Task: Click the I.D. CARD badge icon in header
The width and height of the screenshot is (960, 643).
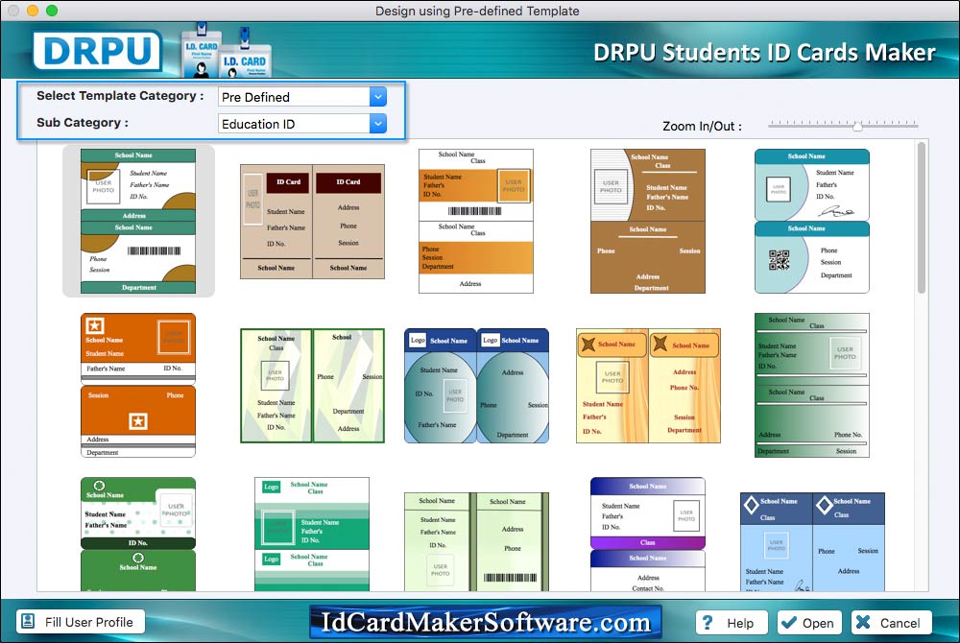Action: tap(226, 52)
